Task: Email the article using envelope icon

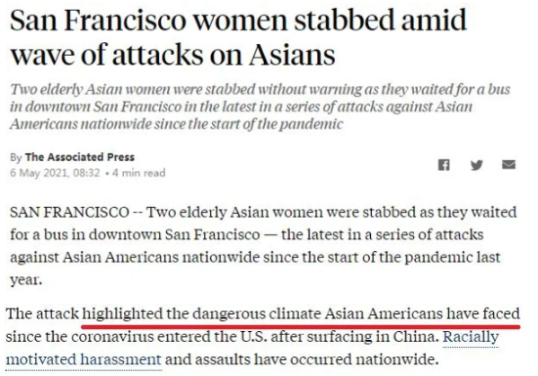Action: (x=508, y=165)
